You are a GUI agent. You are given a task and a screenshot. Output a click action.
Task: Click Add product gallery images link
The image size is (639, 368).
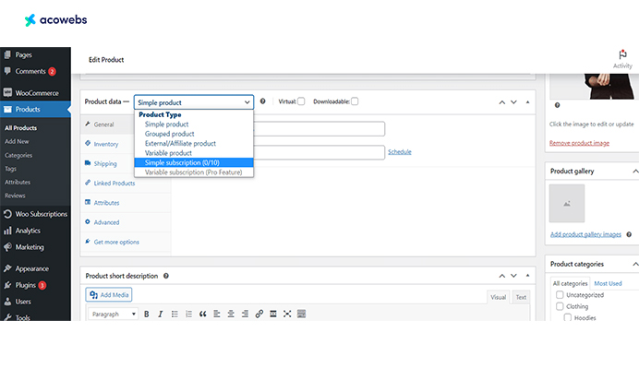pos(585,234)
